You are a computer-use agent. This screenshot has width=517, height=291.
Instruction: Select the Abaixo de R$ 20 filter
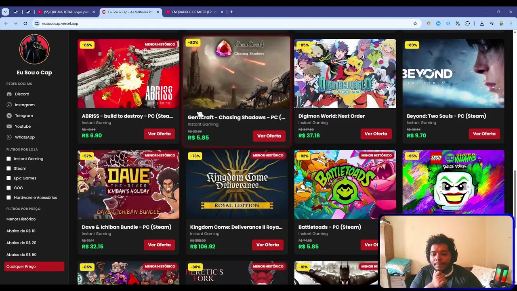21,243
